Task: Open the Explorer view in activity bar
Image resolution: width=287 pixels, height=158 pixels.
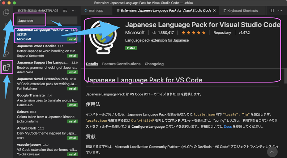Action: (x=6, y=12)
